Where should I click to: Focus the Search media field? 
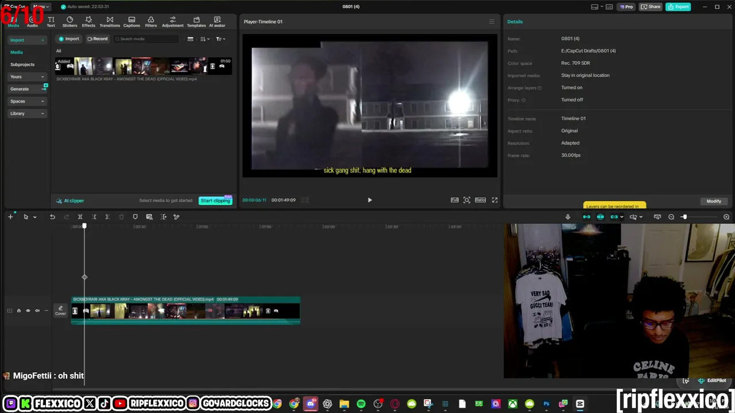(146, 39)
